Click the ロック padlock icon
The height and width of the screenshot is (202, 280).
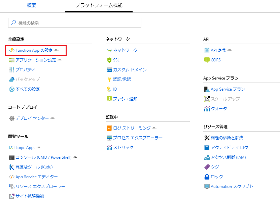(x=207, y=177)
